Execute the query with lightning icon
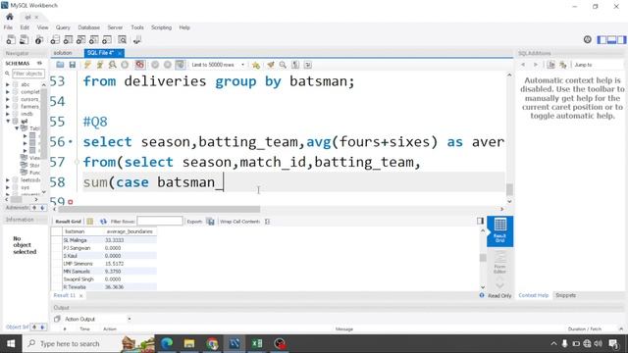The height and width of the screenshot is (353, 628). pyautogui.click(x=87, y=65)
